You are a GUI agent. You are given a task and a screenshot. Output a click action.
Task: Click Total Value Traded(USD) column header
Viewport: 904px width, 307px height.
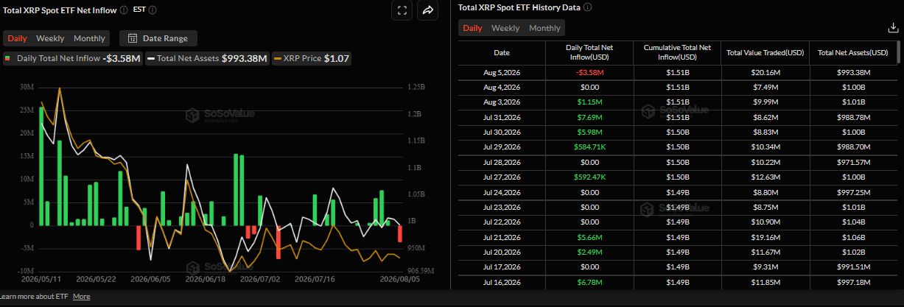(765, 53)
